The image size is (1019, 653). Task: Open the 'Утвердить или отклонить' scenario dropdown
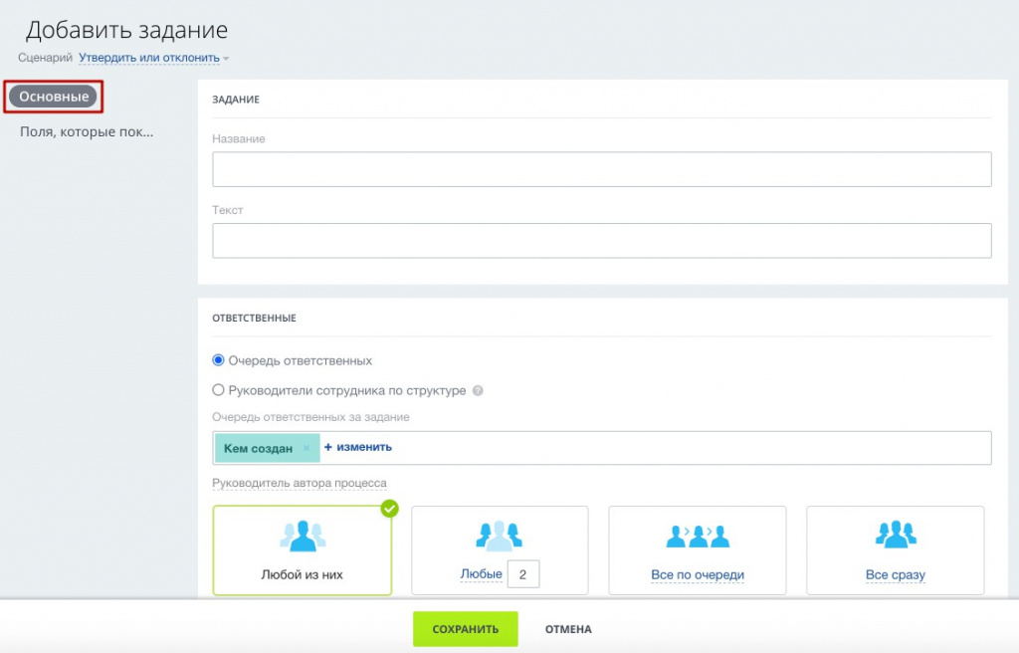(x=153, y=58)
